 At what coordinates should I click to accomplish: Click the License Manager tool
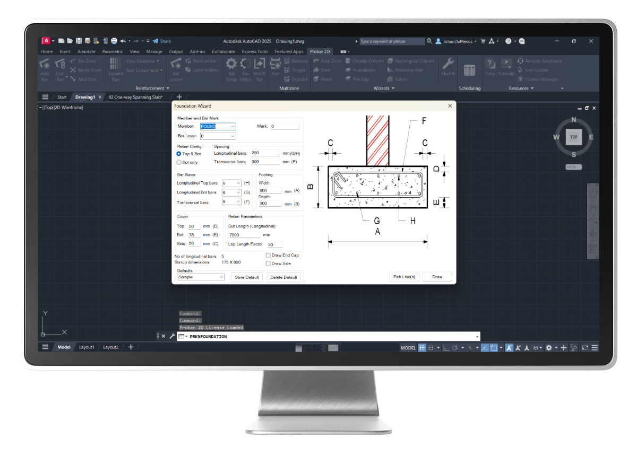tap(538, 79)
